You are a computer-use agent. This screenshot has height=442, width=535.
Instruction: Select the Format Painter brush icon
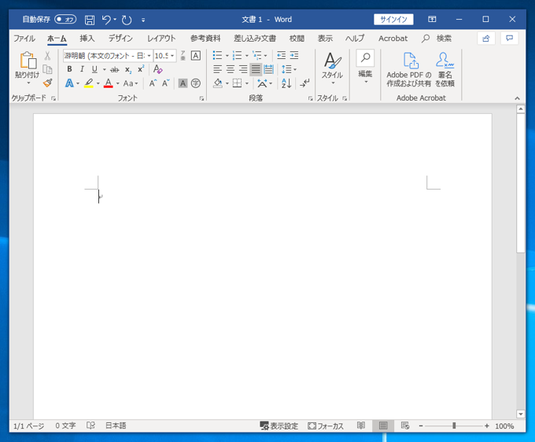coord(48,83)
